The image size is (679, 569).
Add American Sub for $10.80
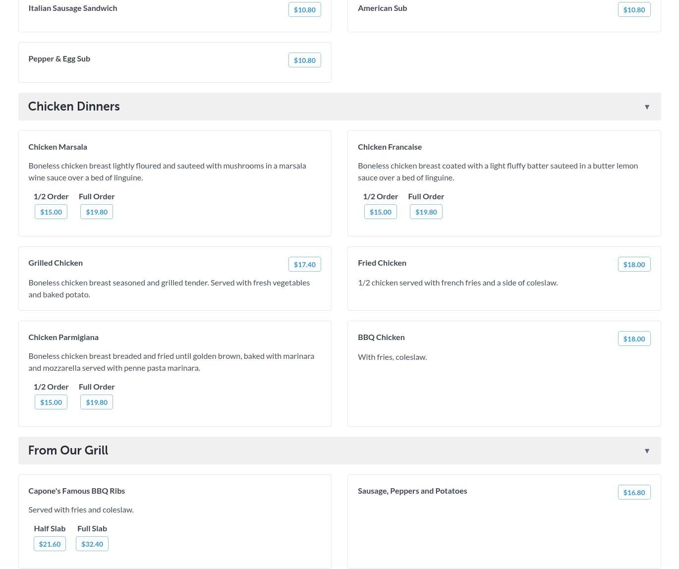[634, 10]
